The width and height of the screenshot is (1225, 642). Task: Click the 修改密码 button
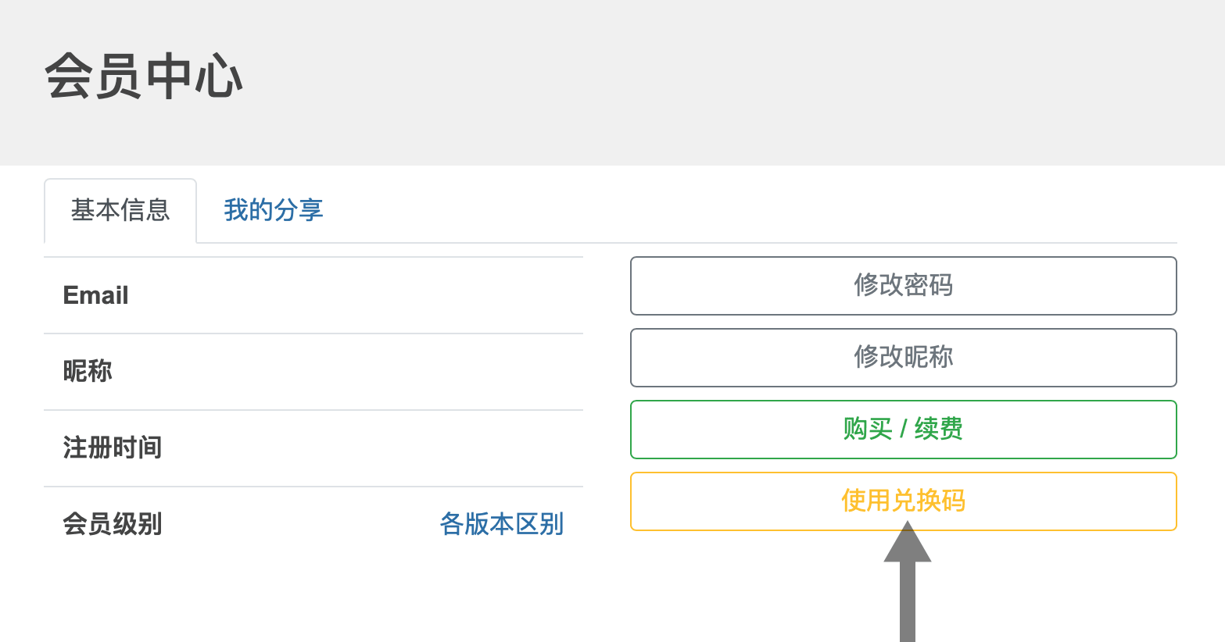click(x=903, y=286)
